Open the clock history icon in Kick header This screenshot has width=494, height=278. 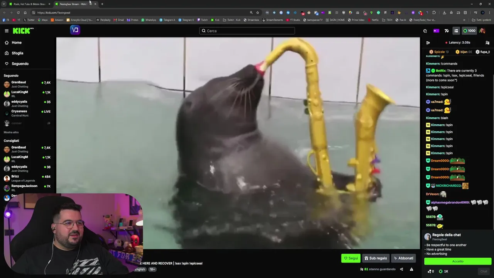click(425, 31)
